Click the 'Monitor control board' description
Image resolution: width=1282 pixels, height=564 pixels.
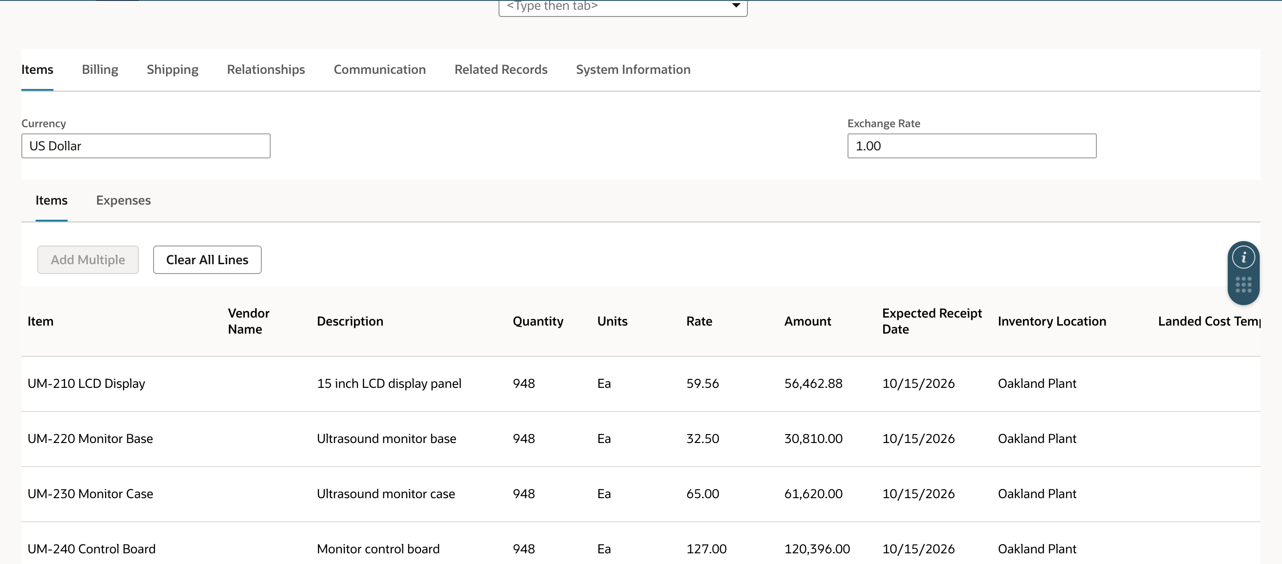point(378,549)
